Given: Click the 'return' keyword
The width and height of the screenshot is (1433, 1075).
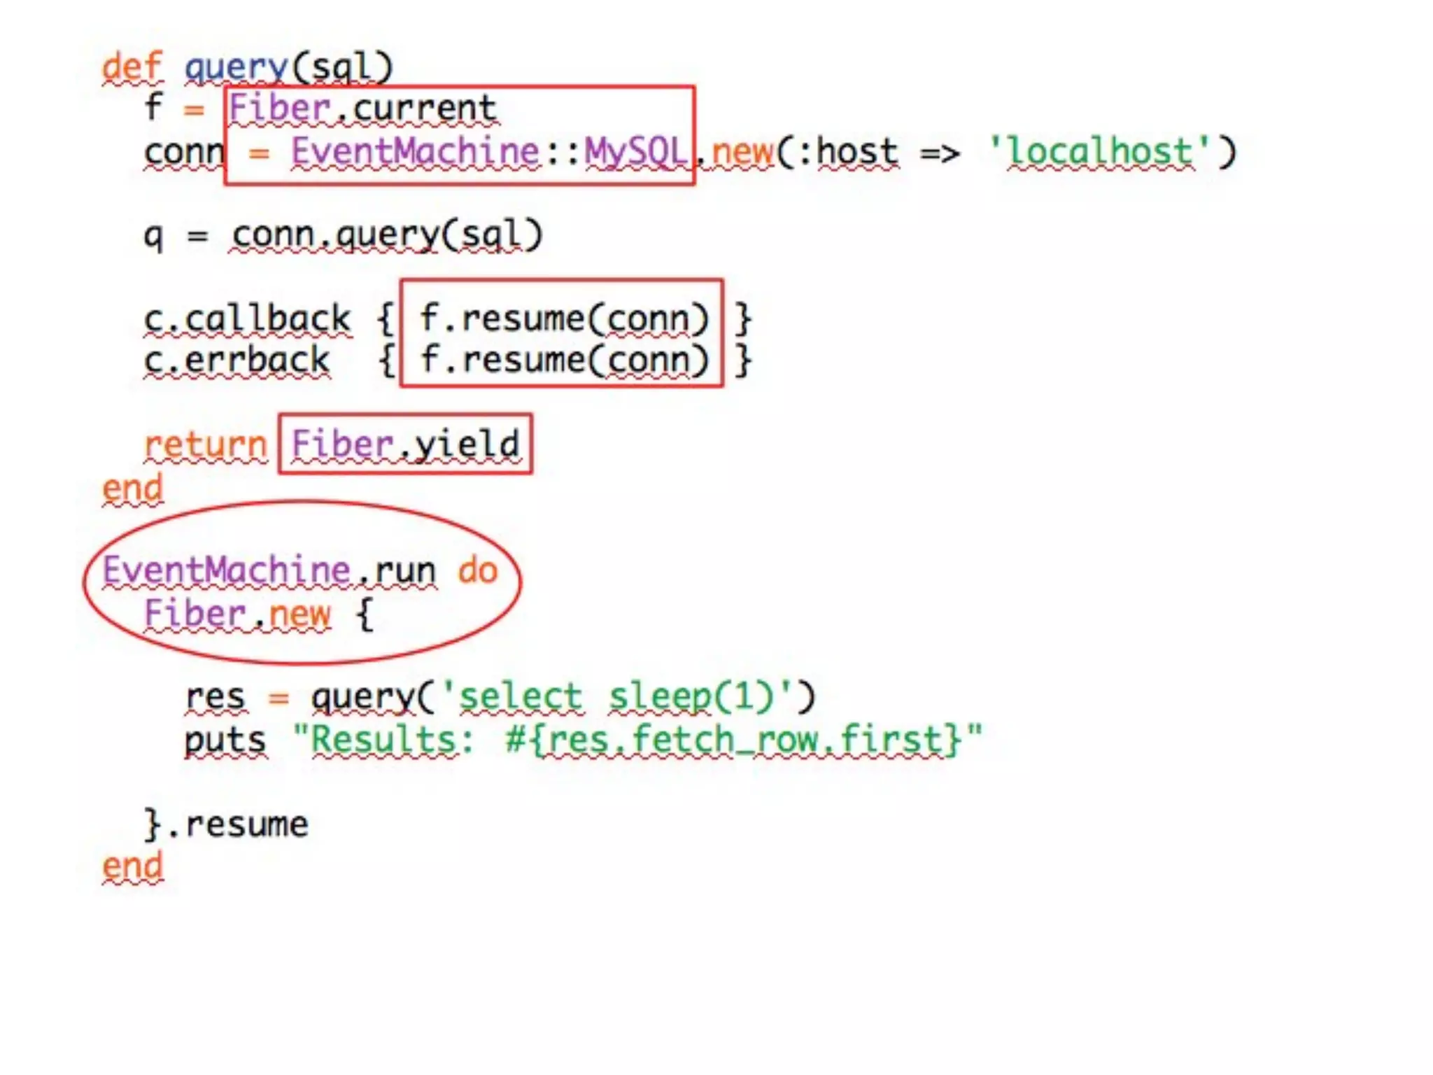Looking at the screenshot, I should [206, 445].
